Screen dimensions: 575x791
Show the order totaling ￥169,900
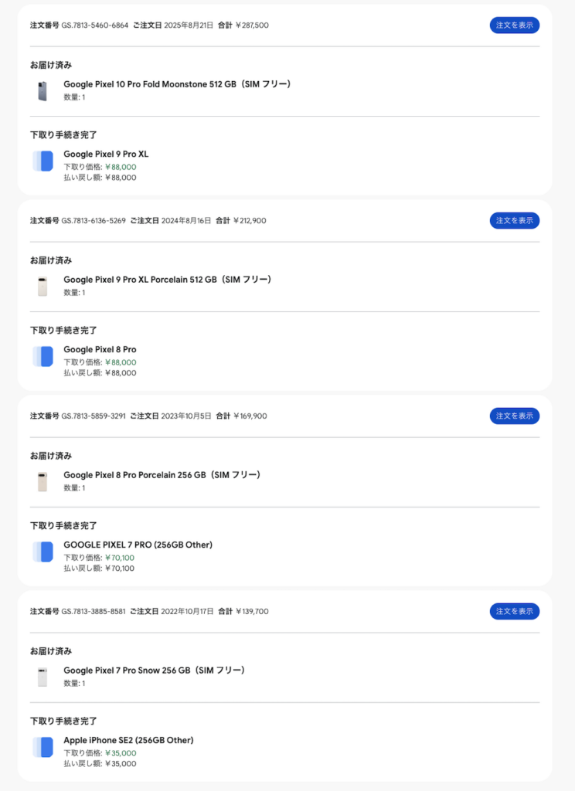514,416
